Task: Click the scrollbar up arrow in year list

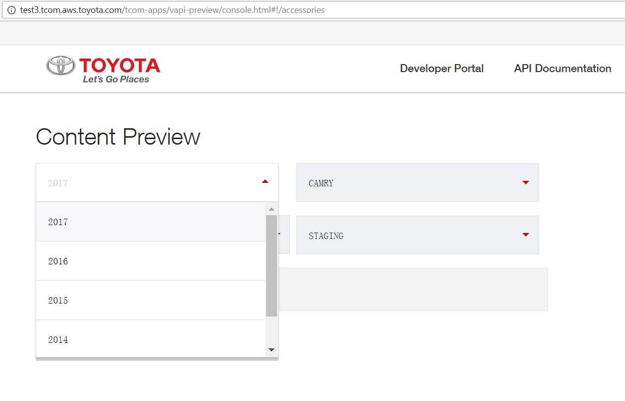Action: coord(272,209)
